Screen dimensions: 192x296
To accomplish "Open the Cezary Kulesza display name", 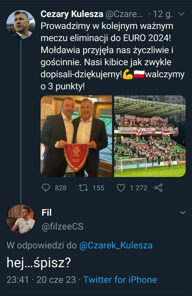I will [72, 14].
